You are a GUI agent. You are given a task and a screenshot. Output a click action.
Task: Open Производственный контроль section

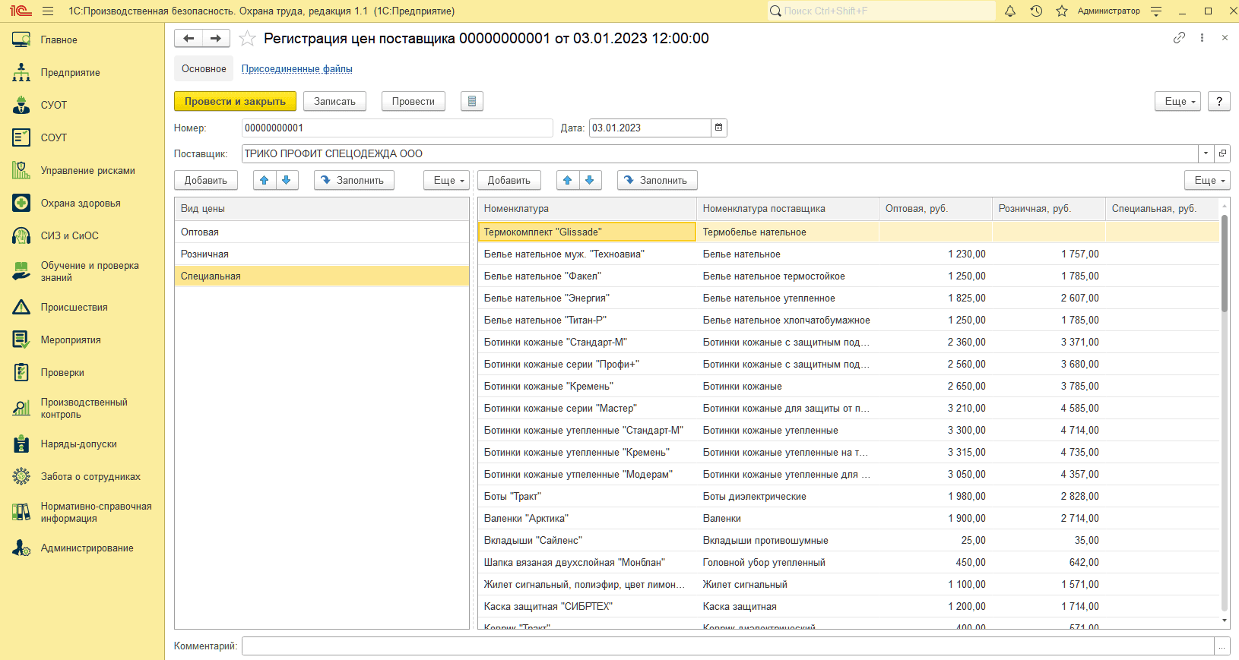tap(82, 408)
